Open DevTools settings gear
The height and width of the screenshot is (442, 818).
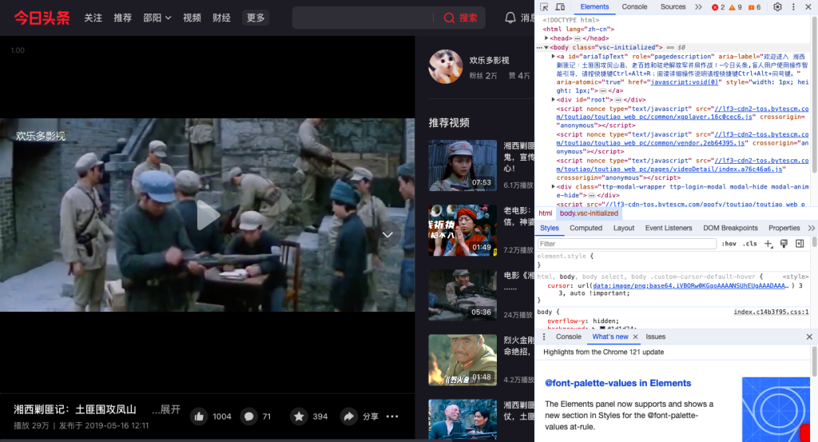tap(777, 6)
